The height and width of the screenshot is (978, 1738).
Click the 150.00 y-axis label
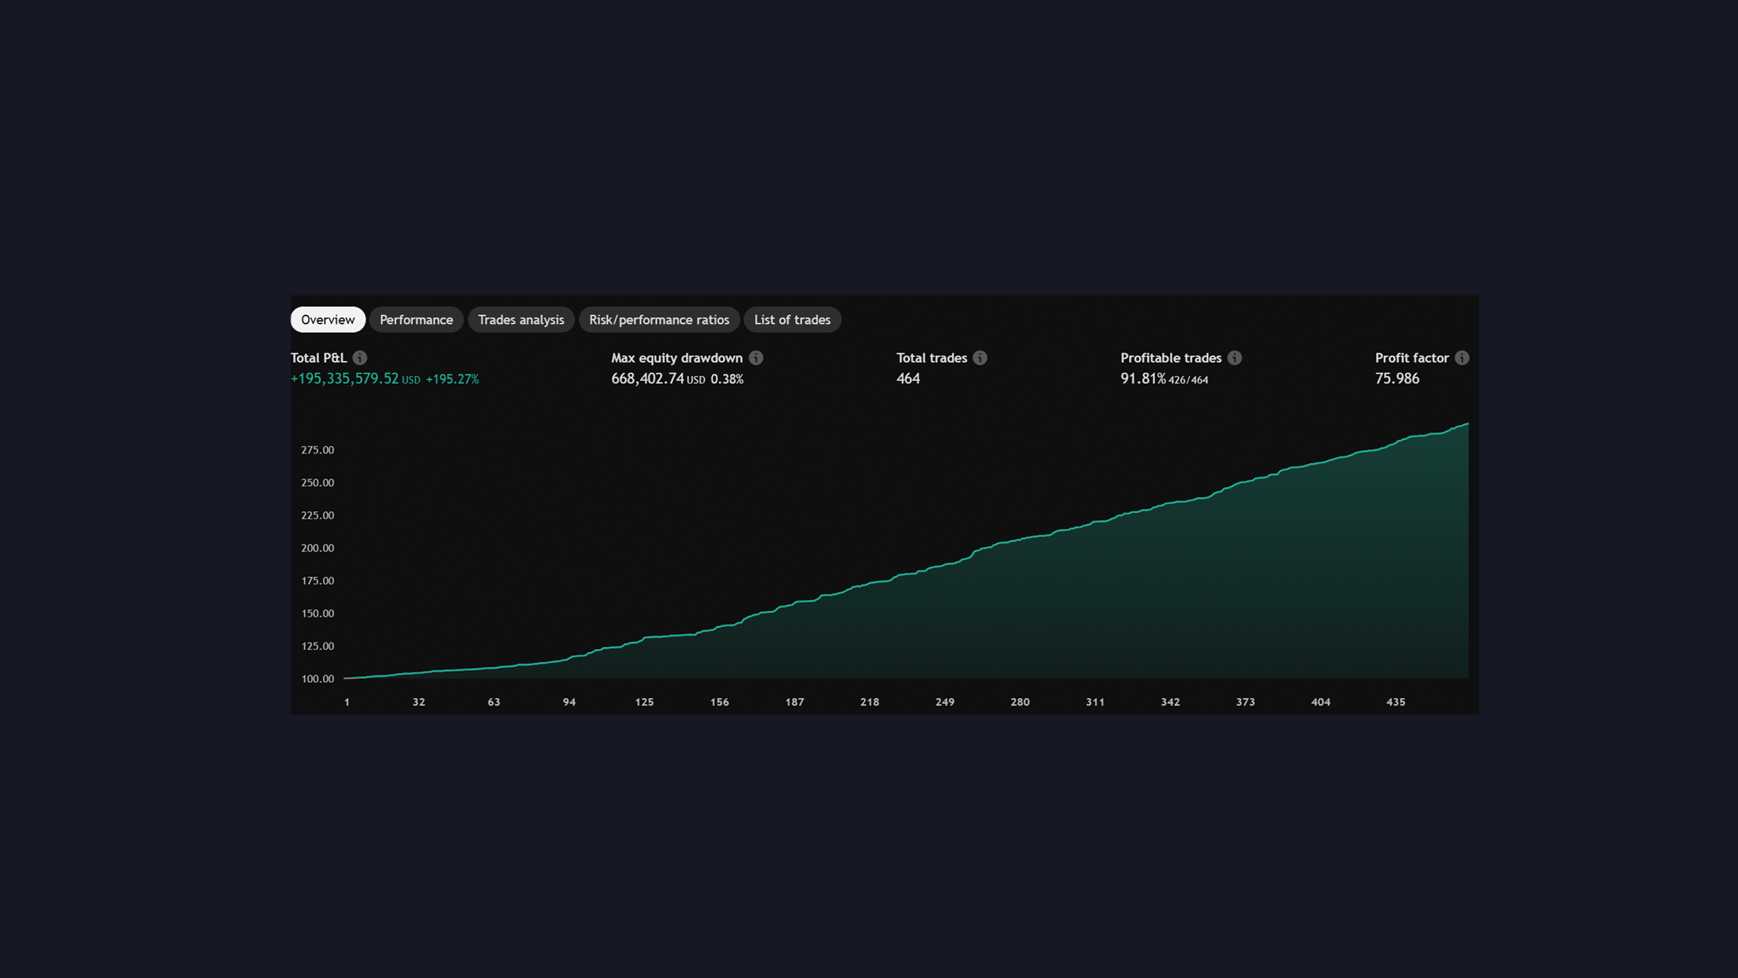pos(318,614)
